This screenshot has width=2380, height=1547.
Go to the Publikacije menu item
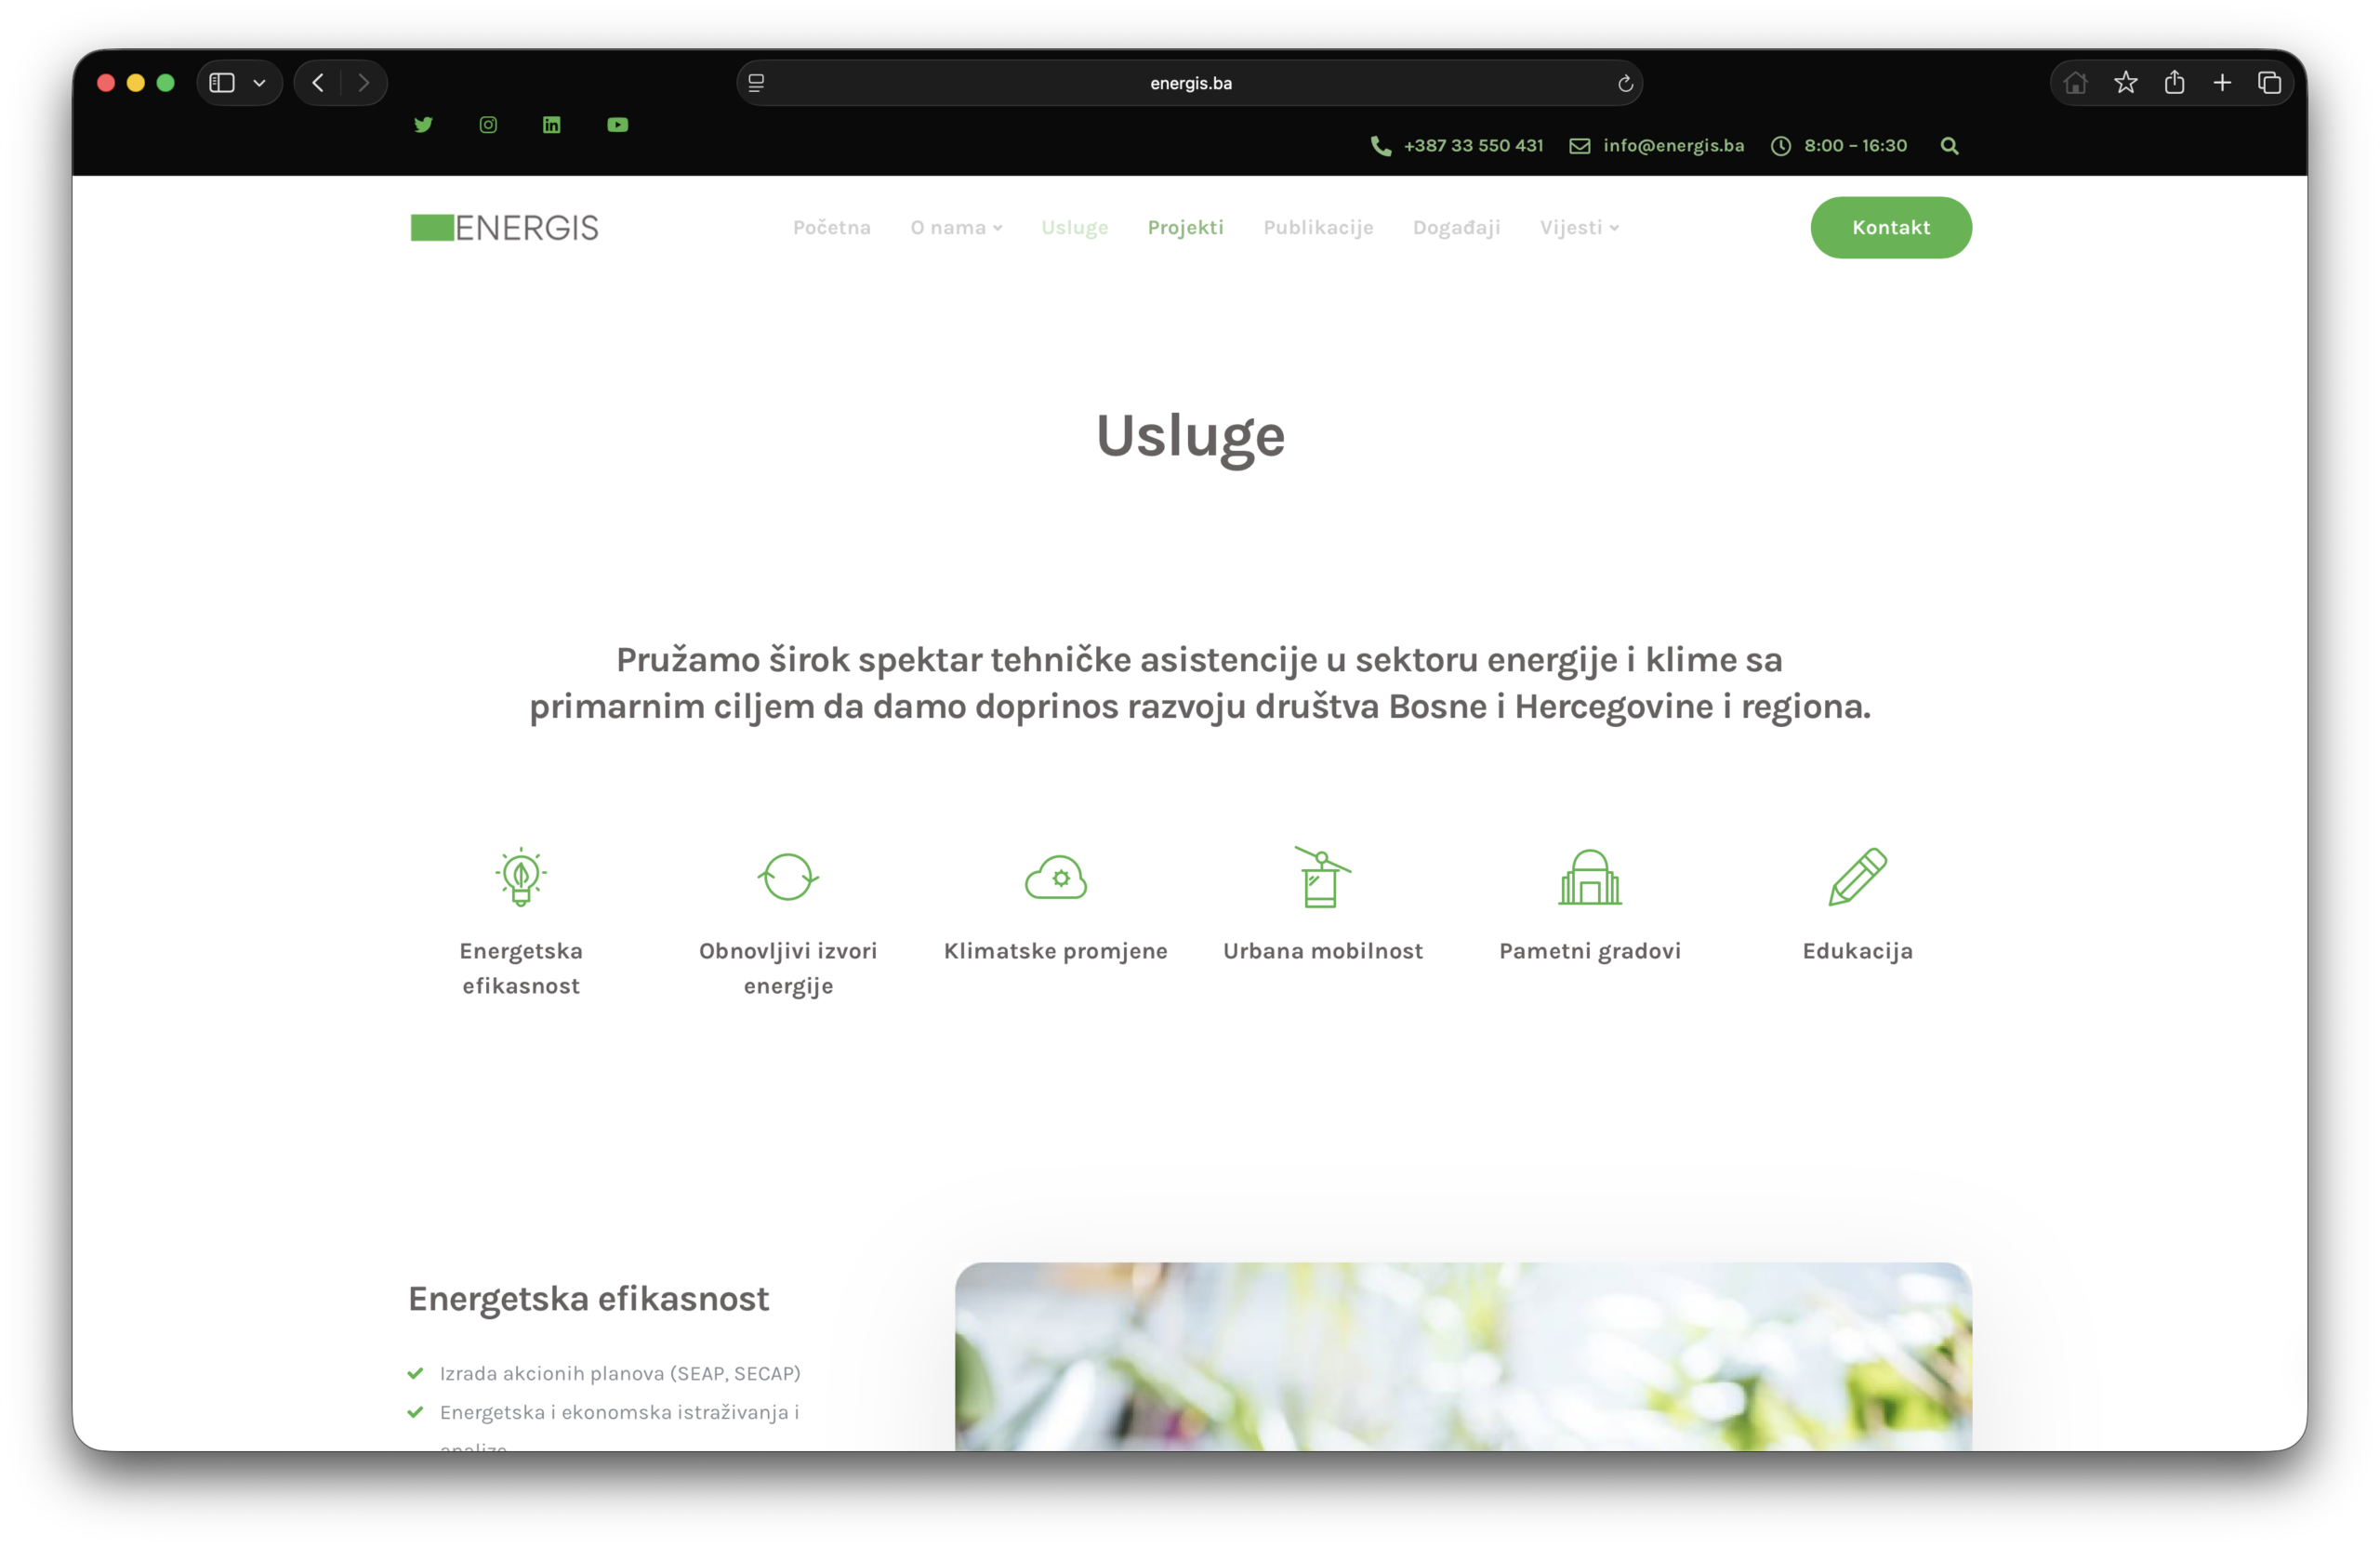[1318, 228]
